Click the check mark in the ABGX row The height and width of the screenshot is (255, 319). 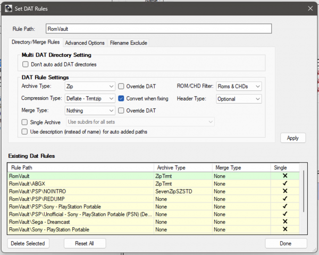[285, 183]
